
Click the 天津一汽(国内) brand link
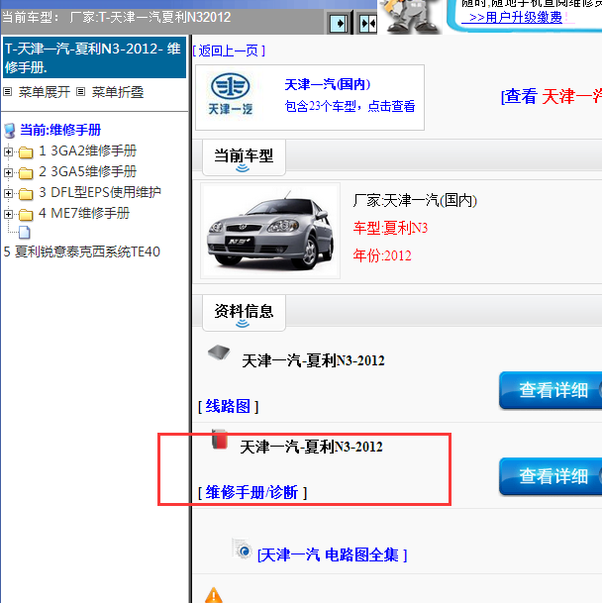pos(328,84)
